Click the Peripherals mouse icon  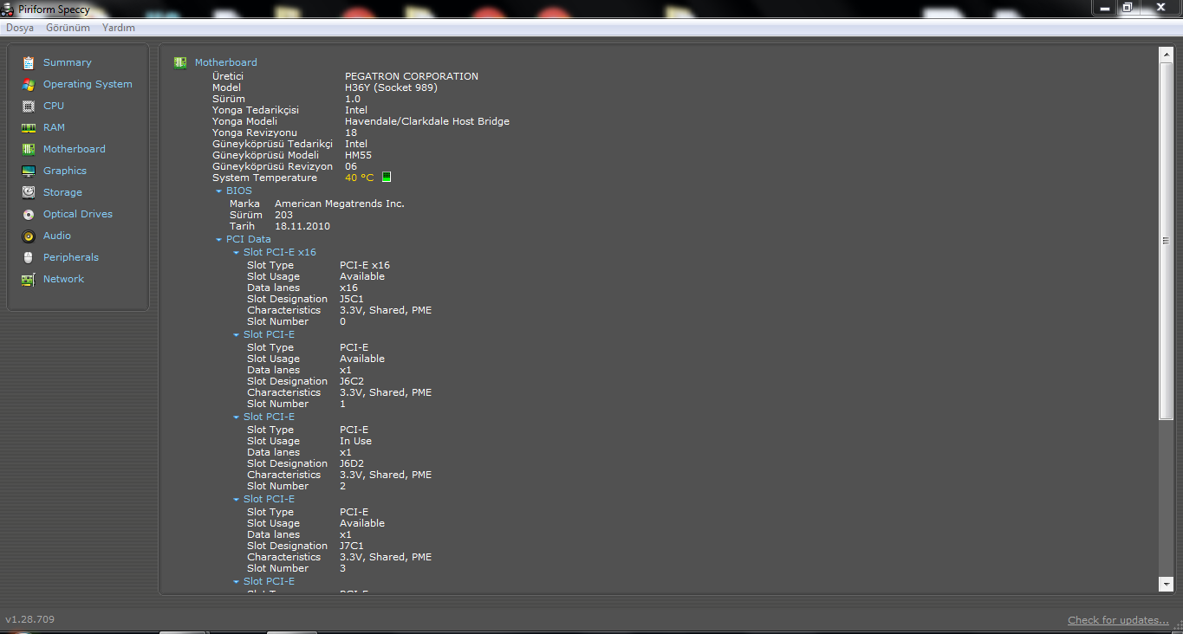point(29,257)
